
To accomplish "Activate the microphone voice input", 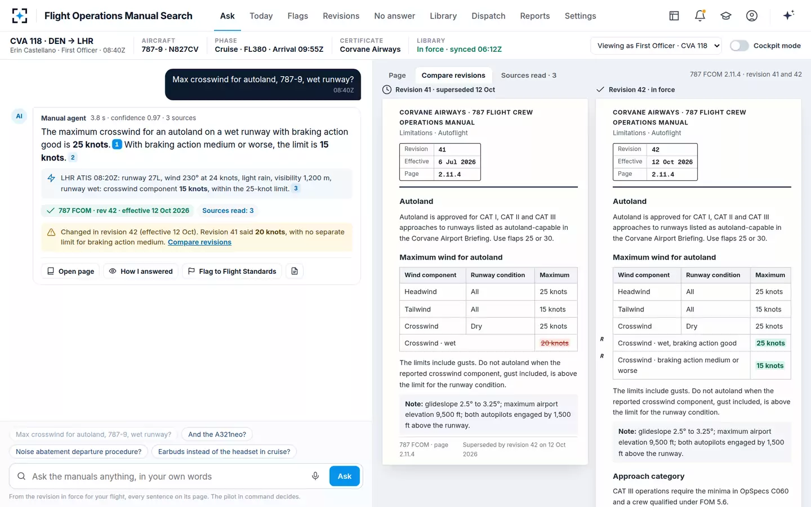I will [315, 476].
